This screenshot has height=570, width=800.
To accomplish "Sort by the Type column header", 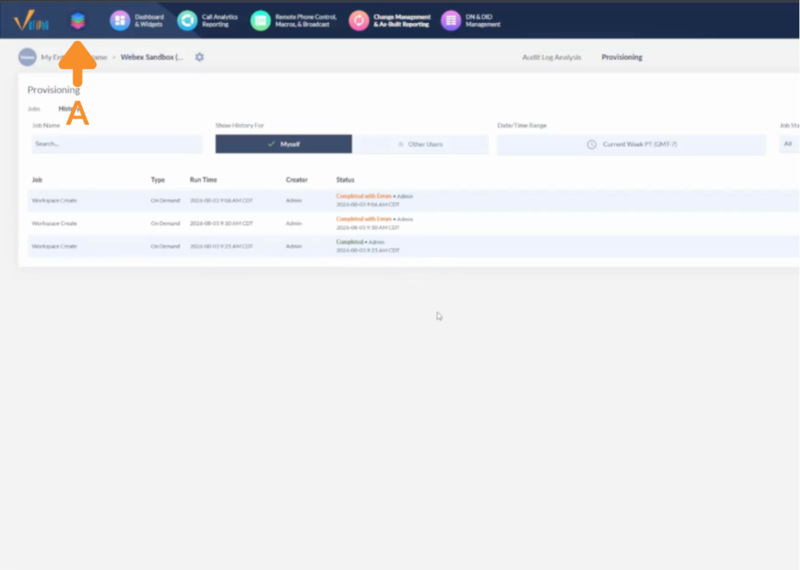I will [157, 179].
